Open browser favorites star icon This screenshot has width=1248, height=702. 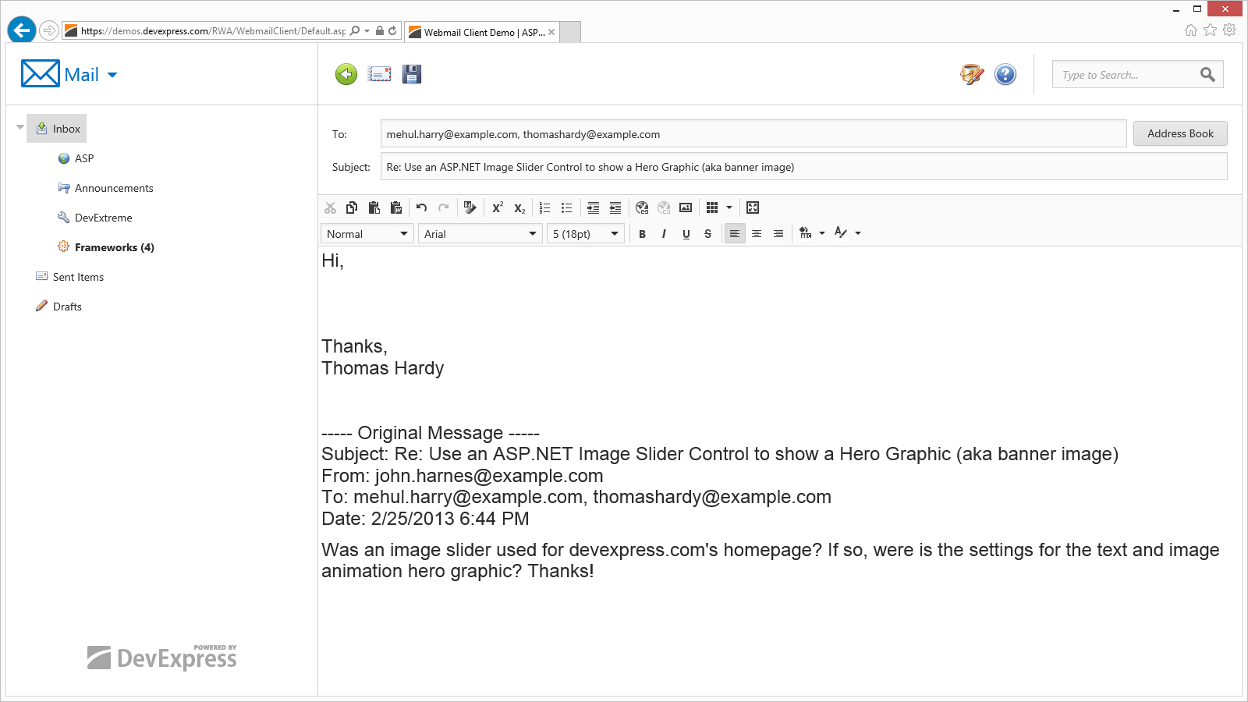pyautogui.click(x=1210, y=30)
